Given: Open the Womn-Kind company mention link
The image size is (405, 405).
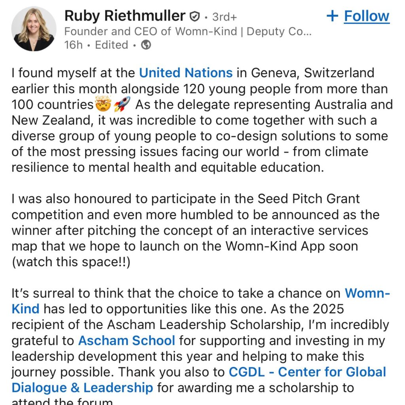Looking at the screenshot, I should [367, 293].
